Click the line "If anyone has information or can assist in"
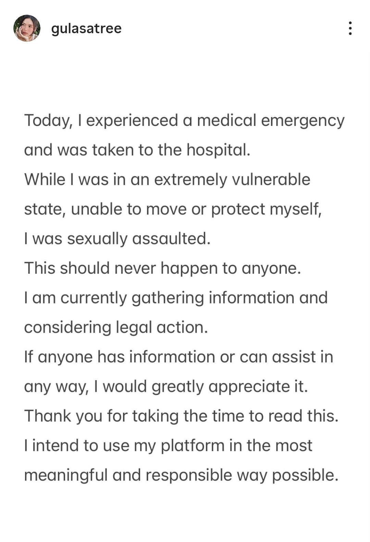This screenshot has width=370, height=542. [178, 357]
